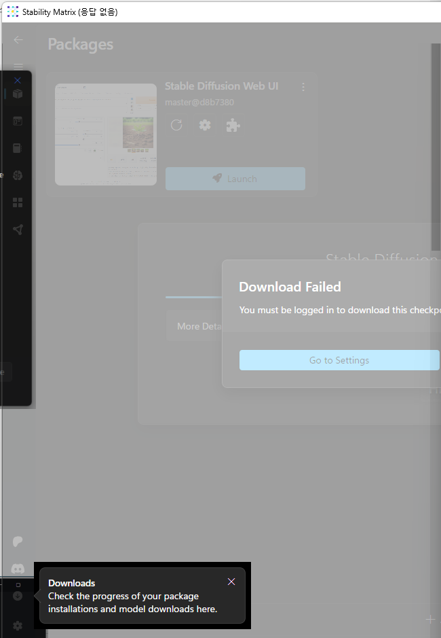Go back with the left arrow

tap(18, 39)
